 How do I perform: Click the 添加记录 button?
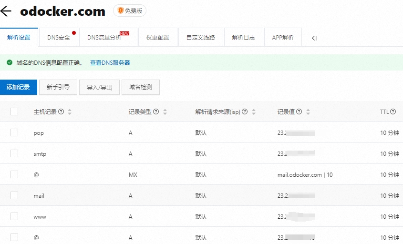[x=18, y=87]
